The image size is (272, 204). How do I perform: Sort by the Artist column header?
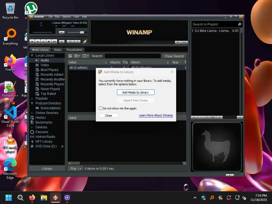click(x=88, y=62)
